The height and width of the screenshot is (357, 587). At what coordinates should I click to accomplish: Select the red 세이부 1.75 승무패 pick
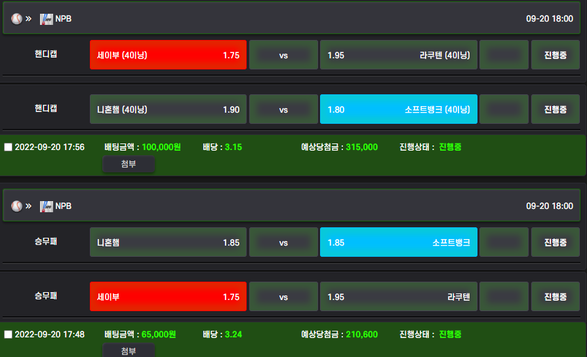click(x=168, y=297)
